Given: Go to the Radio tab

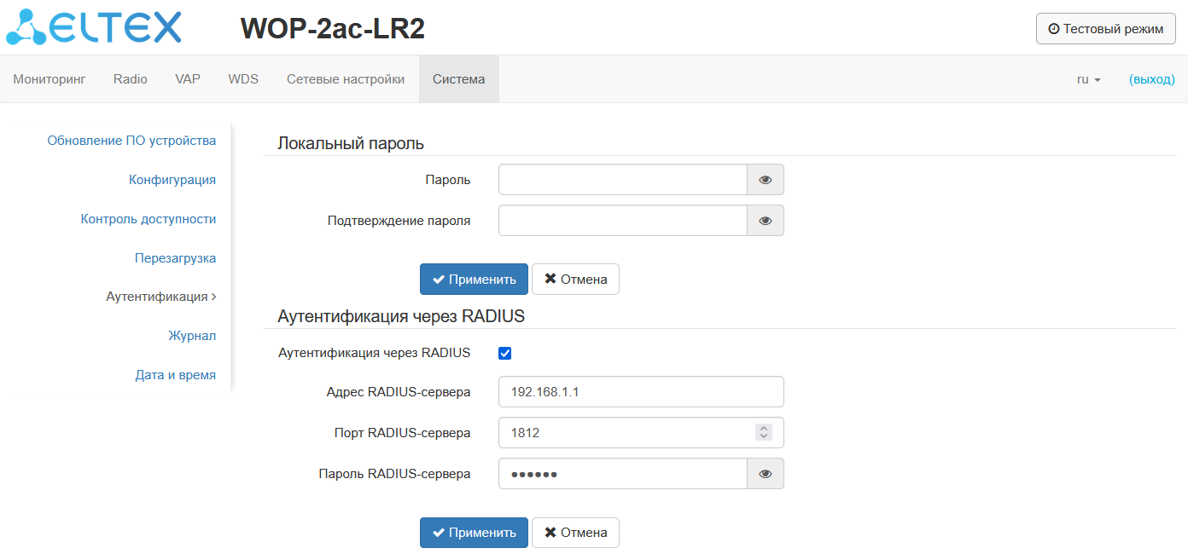Looking at the screenshot, I should coord(131,79).
